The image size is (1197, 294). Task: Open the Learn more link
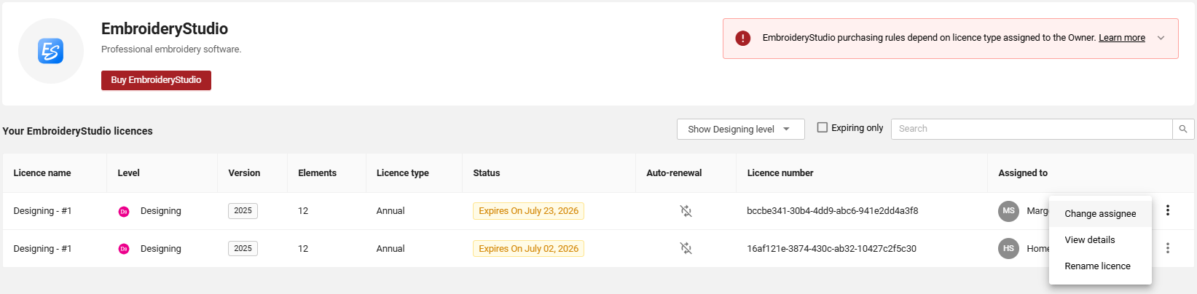tap(1122, 38)
